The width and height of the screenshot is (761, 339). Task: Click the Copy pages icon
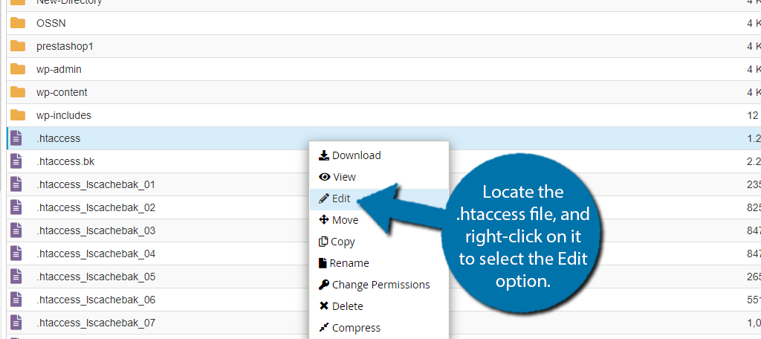pos(323,242)
